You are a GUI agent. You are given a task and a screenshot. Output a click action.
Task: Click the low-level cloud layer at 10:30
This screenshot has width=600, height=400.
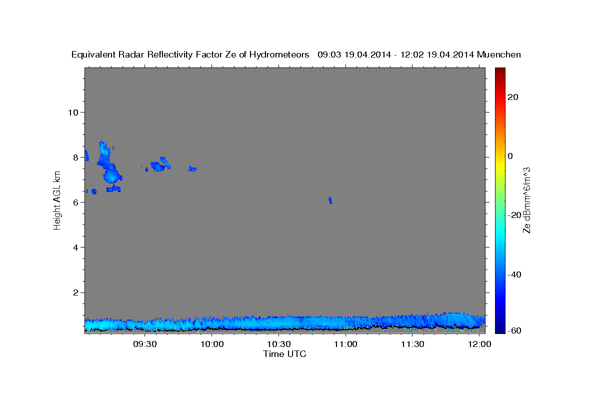[278, 323]
